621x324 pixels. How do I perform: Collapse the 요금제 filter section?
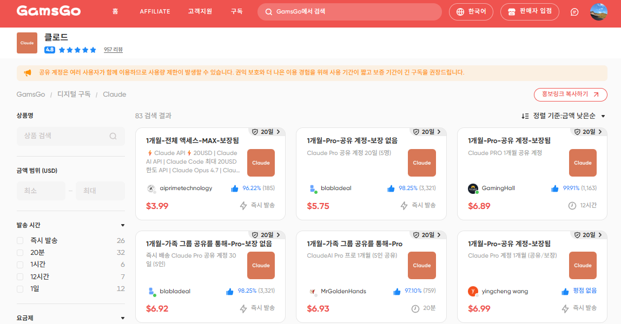point(123,318)
